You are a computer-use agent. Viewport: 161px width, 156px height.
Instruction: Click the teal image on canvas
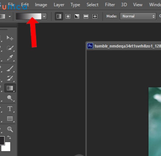point(155,122)
